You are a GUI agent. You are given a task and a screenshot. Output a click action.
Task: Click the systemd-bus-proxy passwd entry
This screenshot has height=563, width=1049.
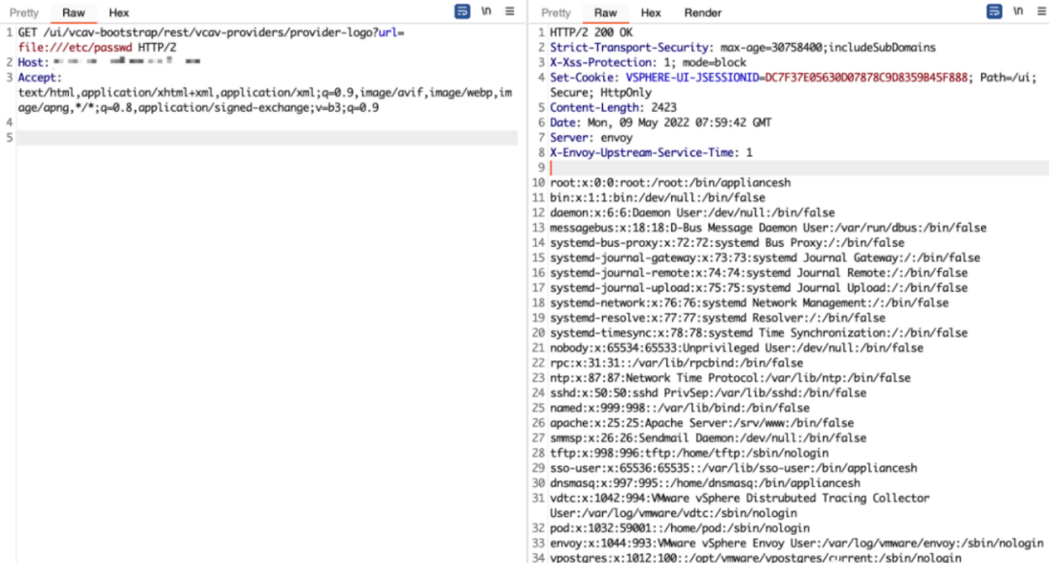click(726, 243)
